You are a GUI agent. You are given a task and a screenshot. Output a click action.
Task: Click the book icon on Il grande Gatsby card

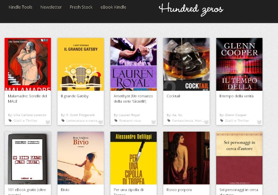(x=100, y=122)
